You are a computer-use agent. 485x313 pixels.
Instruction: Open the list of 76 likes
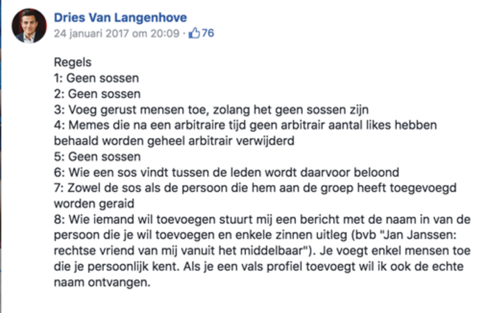pos(208,33)
